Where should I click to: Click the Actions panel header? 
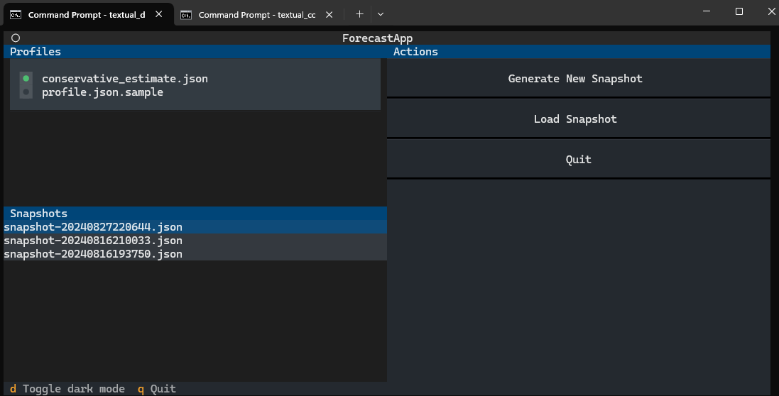(x=578, y=52)
